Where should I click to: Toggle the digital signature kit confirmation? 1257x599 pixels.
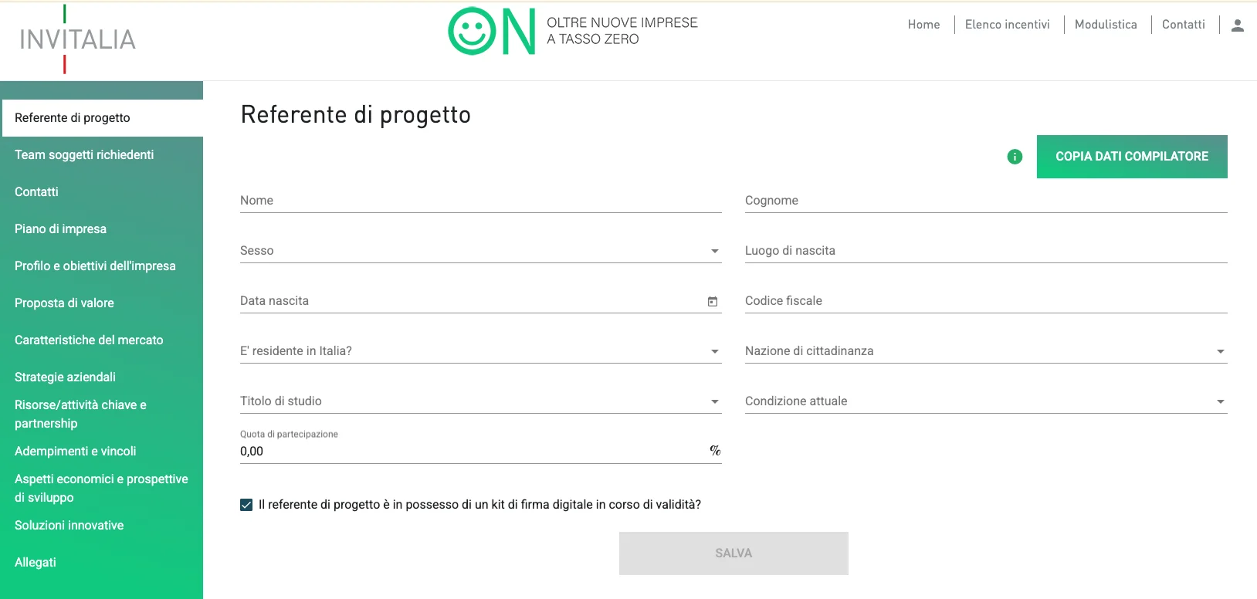(246, 504)
